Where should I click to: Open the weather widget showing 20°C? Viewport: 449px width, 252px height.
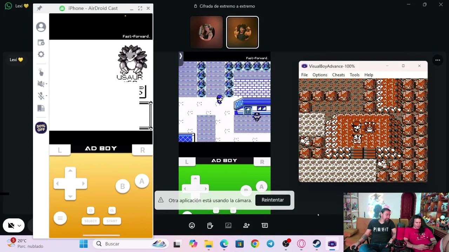pyautogui.click(x=25, y=244)
